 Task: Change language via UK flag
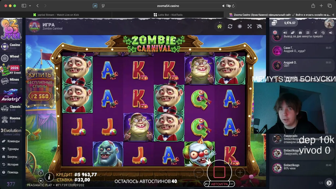(275, 33)
